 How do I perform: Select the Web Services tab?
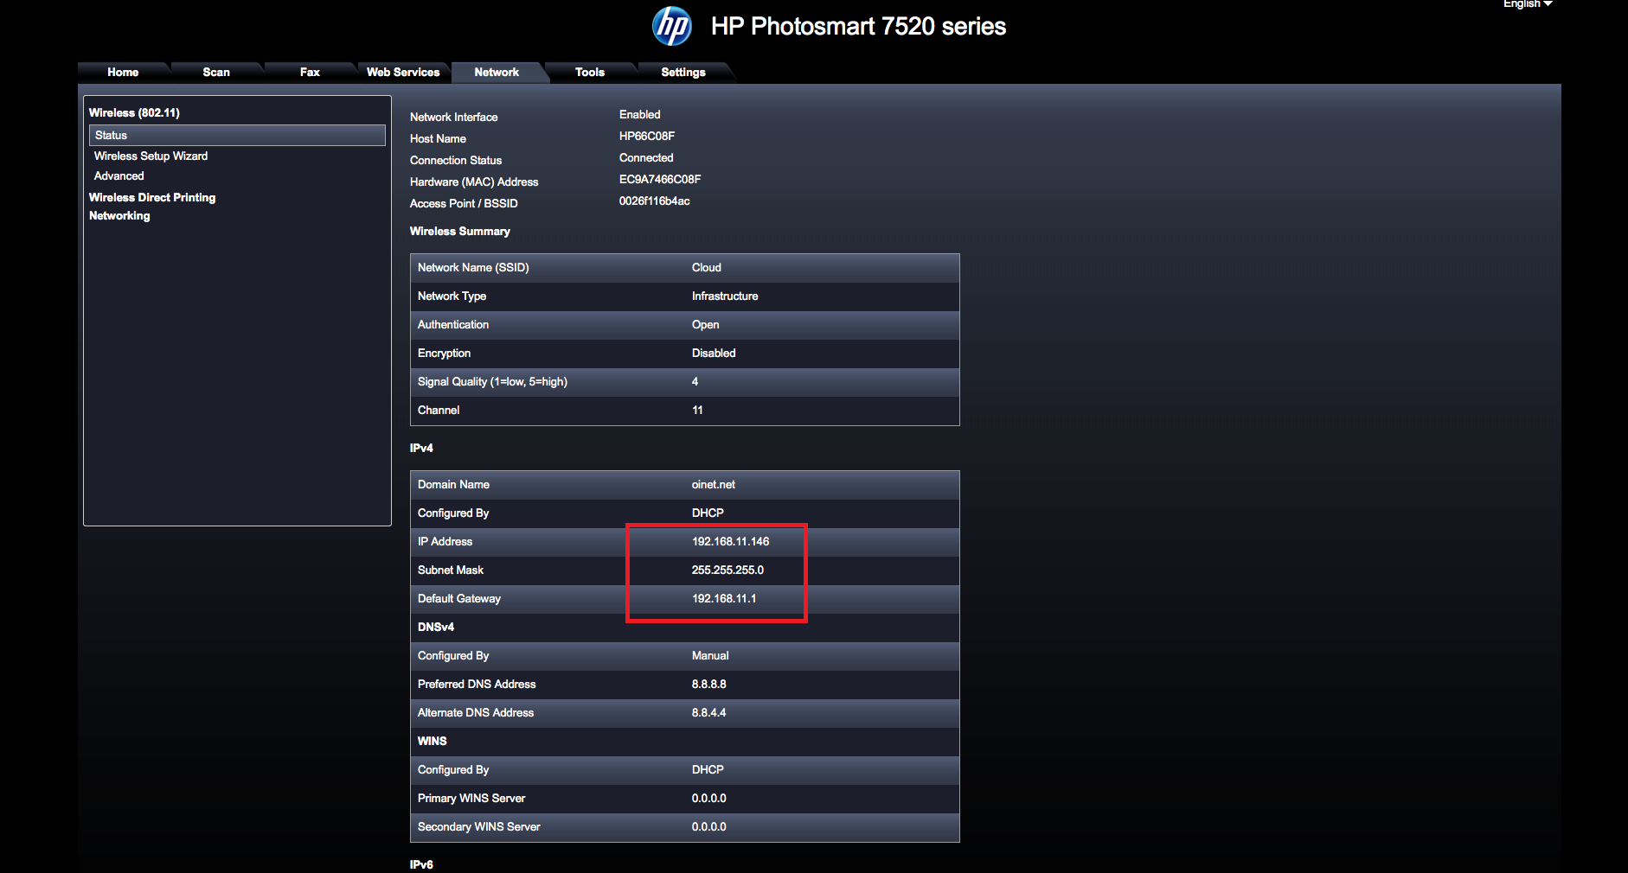click(x=403, y=73)
